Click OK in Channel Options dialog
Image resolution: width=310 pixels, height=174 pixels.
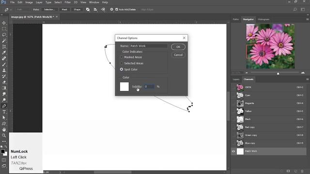(x=178, y=47)
